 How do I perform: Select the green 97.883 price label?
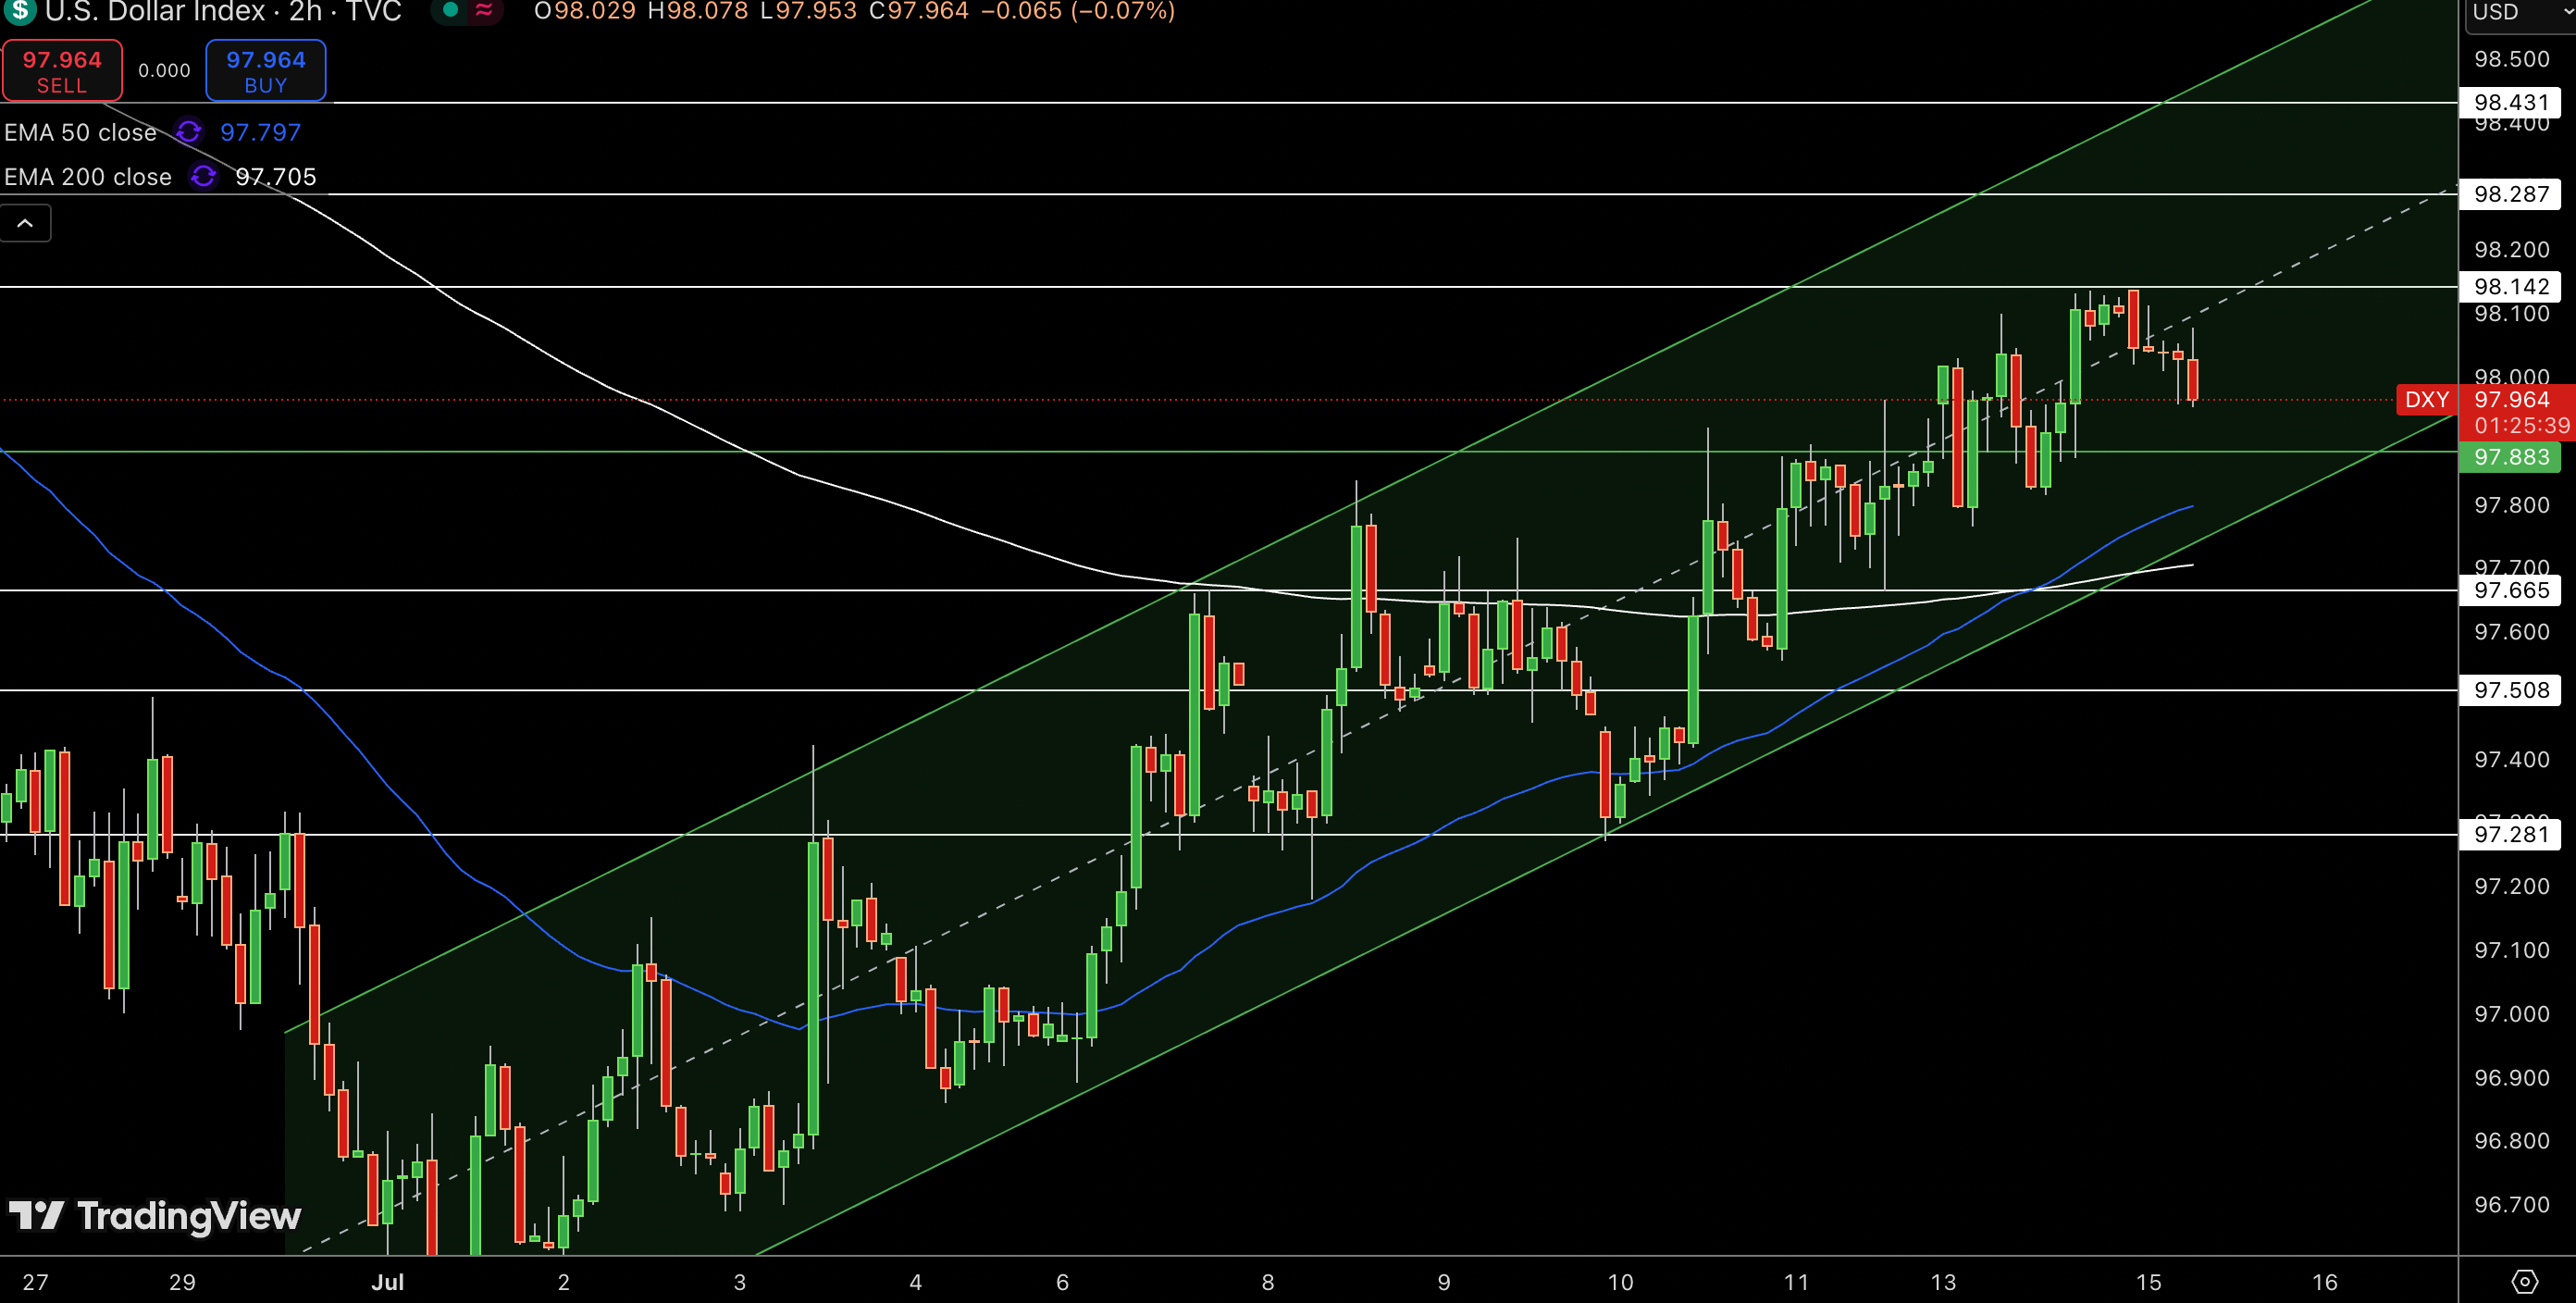point(2510,457)
